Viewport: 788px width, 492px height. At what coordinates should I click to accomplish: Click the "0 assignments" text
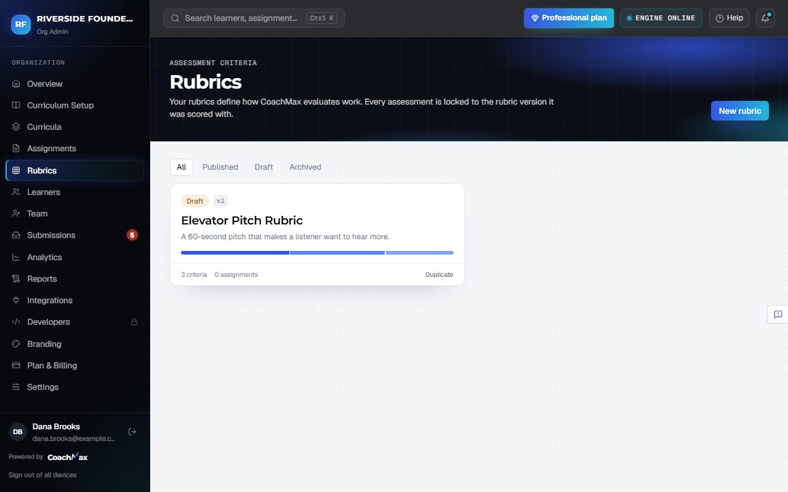pos(236,274)
